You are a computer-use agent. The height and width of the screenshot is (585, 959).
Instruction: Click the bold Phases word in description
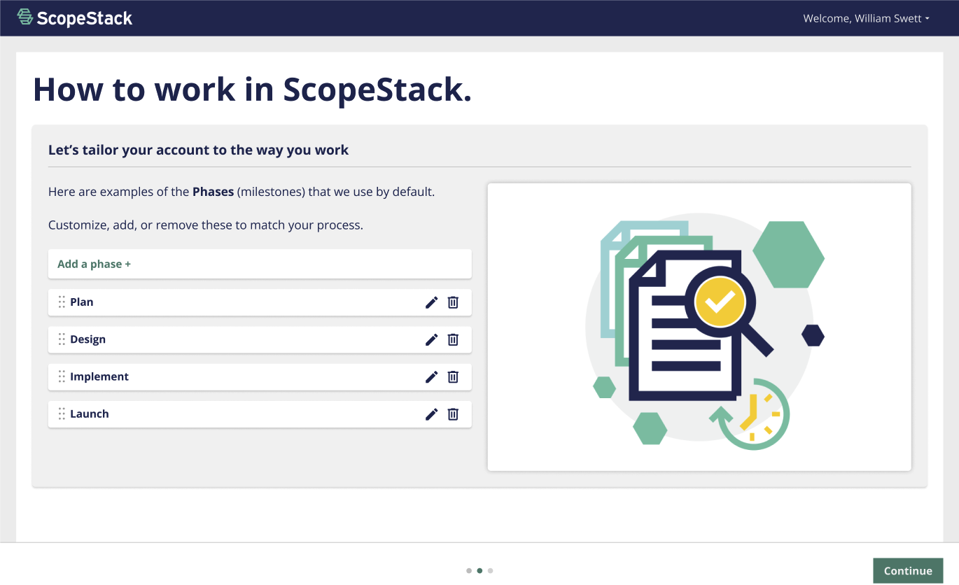click(213, 192)
